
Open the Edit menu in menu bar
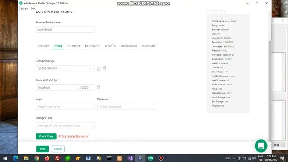point(33,9)
